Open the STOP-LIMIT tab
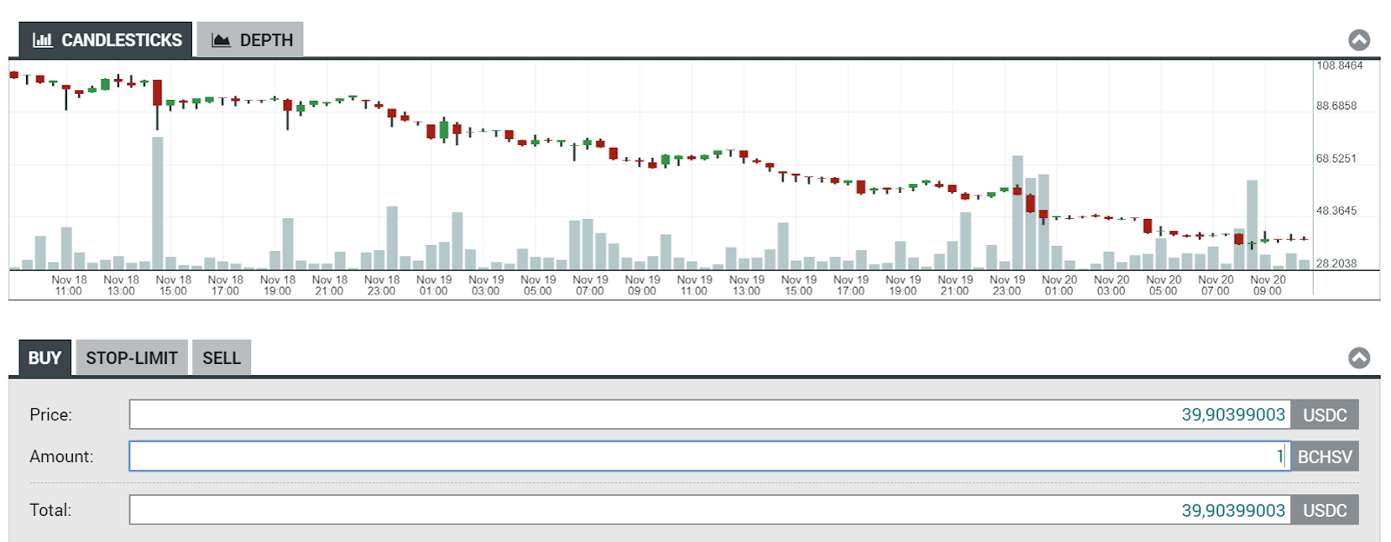 (x=131, y=358)
